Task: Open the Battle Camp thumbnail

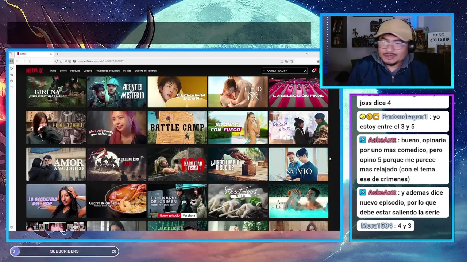Action: [x=177, y=128]
